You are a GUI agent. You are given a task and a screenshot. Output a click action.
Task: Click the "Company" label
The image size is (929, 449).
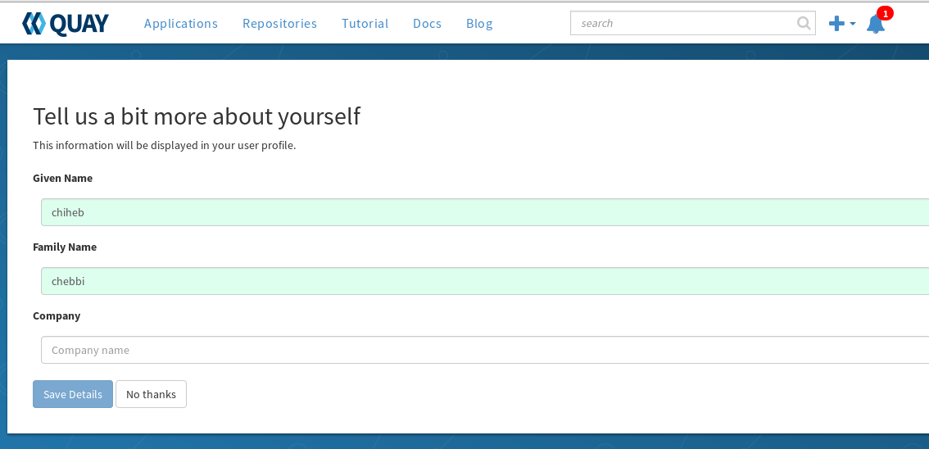click(x=57, y=315)
